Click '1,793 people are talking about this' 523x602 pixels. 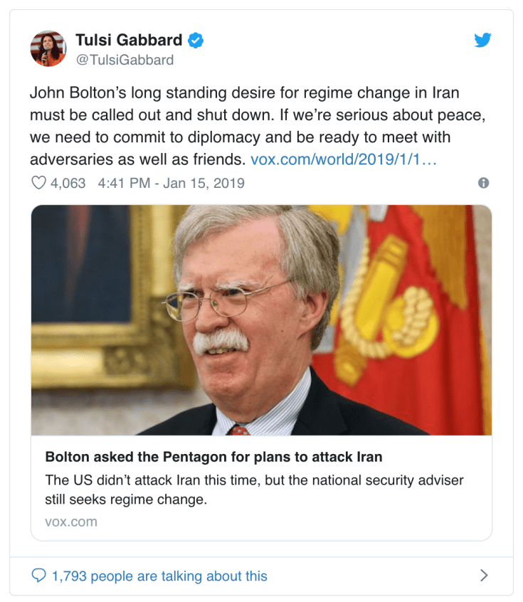[159, 576]
